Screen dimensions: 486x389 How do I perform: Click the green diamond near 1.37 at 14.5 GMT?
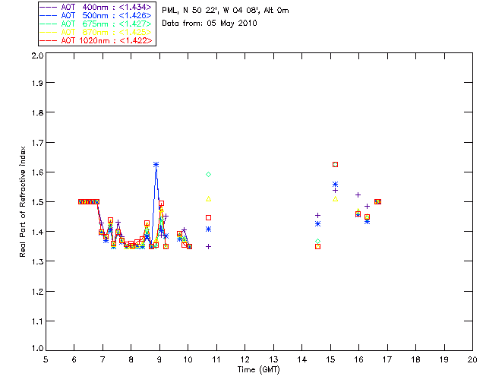[317, 241]
